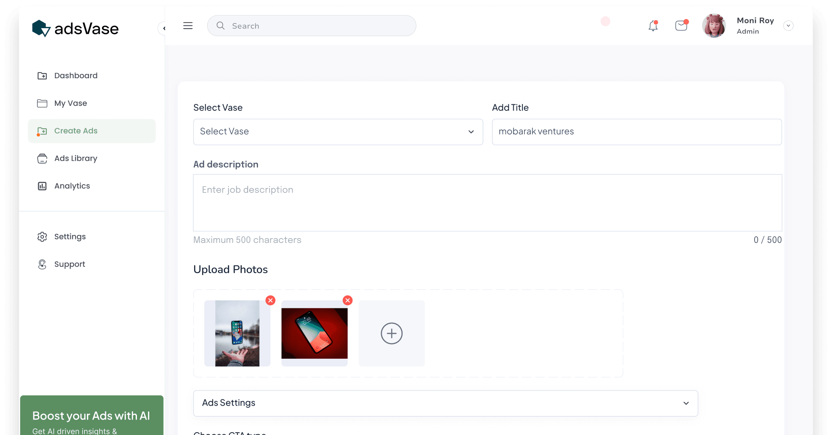Click the adsVase logo
832x435 pixels.
pyautogui.click(x=75, y=28)
